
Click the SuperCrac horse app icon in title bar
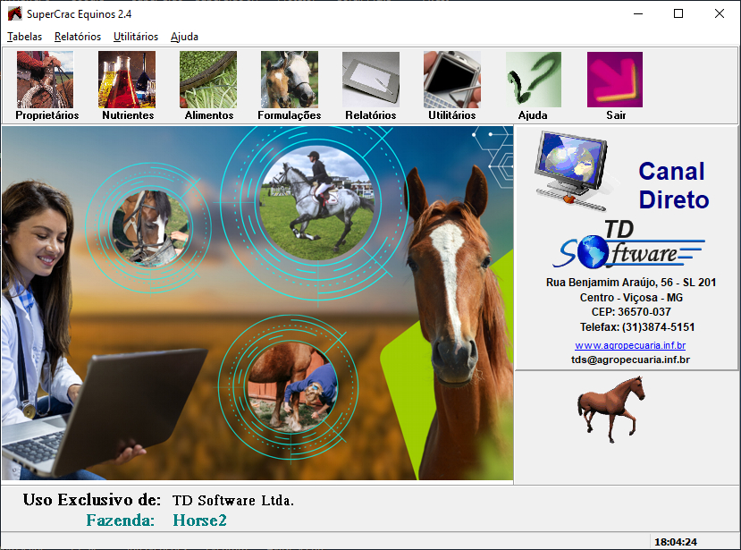(x=14, y=13)
